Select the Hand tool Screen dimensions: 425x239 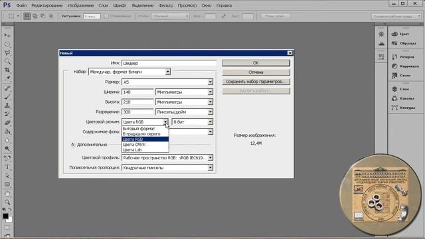(x=7, y=194)
